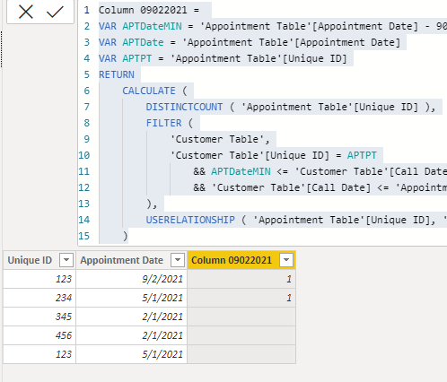This screenshot has width=447, height=382.
Task: Click the Column 09022021 value in the 9/2/2021 row
Action: coord(241,279)
